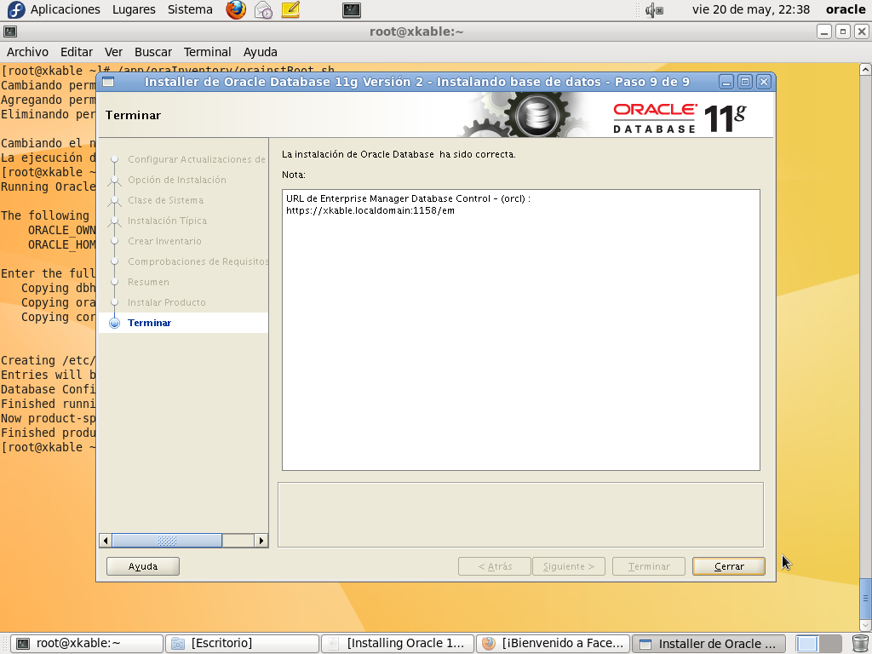Open Ayuda menu in the terminal window
This screenshot has width=872, height=654.
[260, 52]
